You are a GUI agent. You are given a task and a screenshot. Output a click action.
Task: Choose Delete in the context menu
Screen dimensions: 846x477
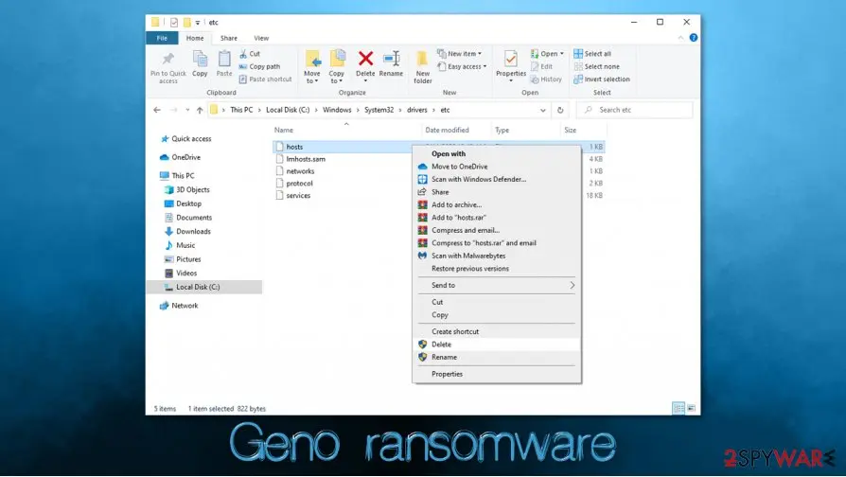point(497,344)
